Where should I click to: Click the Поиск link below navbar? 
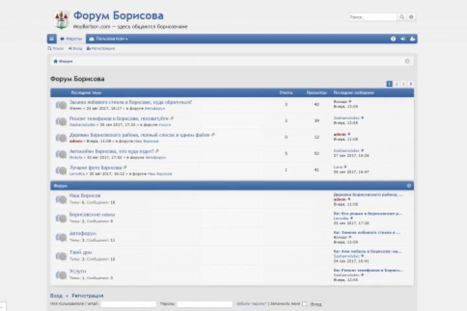pyautogui.click(x=56, y=48)
